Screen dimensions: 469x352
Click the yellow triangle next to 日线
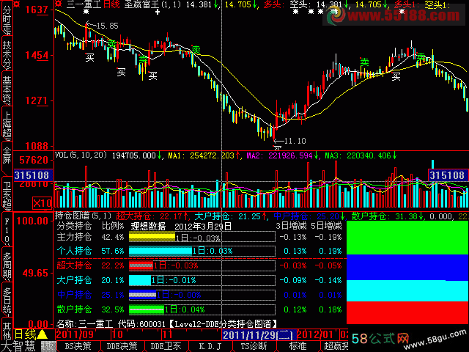[43, 335]
